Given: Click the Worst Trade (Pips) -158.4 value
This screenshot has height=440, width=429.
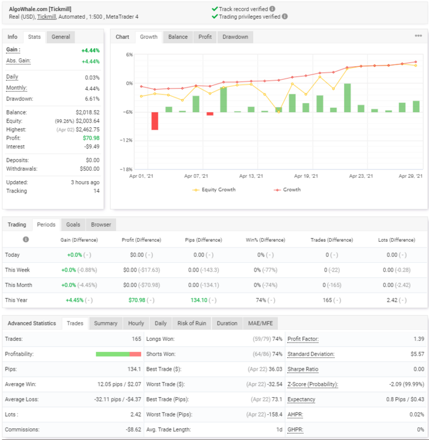Looking at the screenshot, I should pyautogui.click(x=274, y=415).
